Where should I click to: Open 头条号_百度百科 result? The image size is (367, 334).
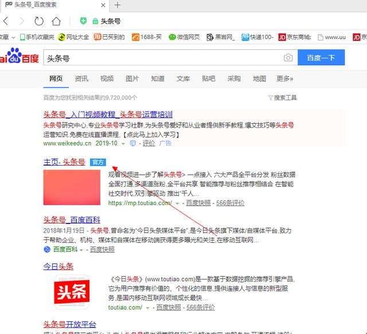tap(72, 220)
